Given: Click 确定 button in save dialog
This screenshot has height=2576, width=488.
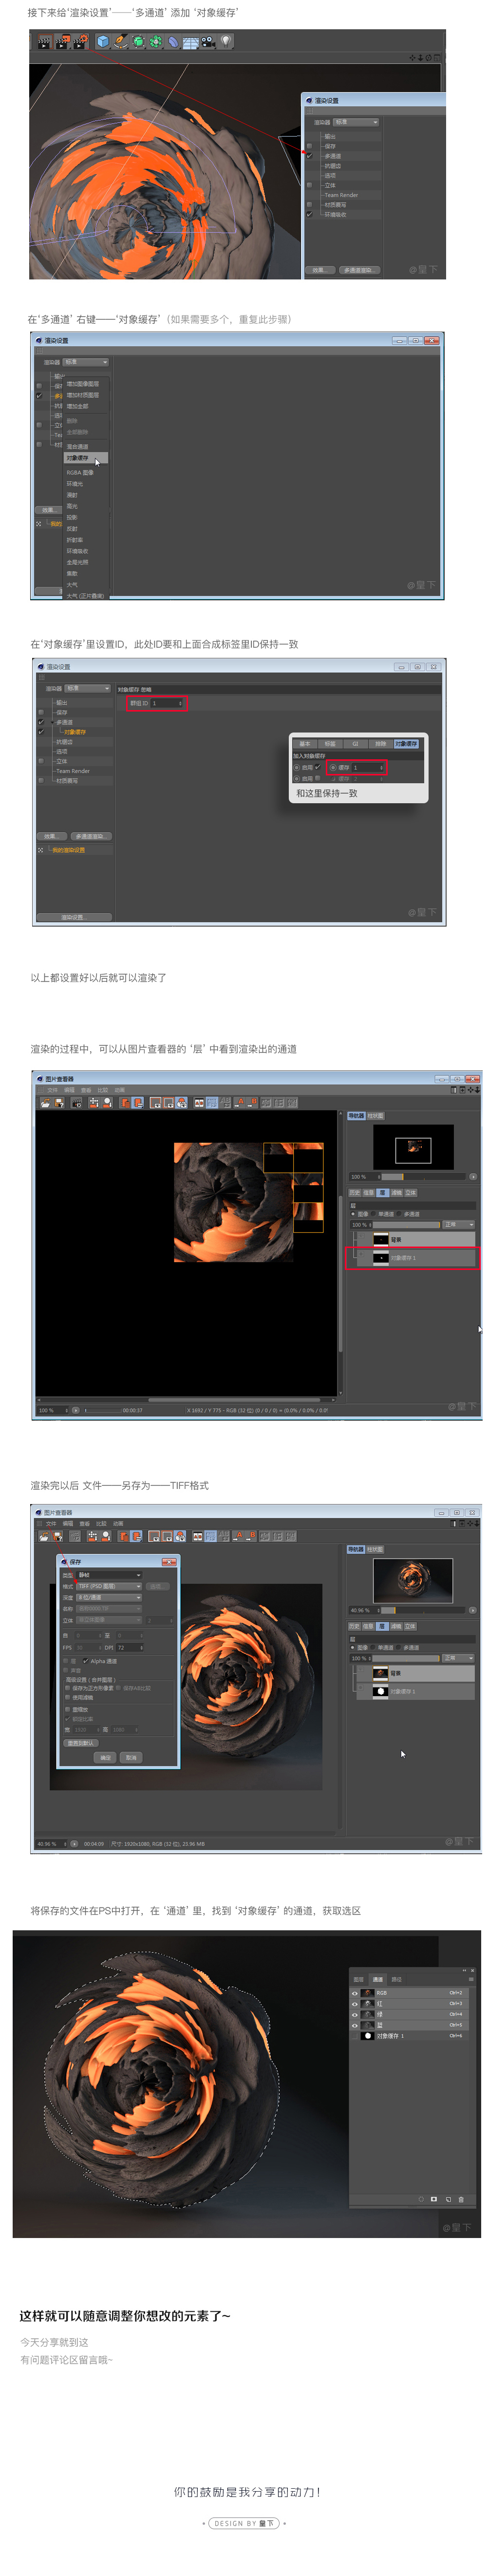Looking at the screenshot, I should tap(106, 1757).
